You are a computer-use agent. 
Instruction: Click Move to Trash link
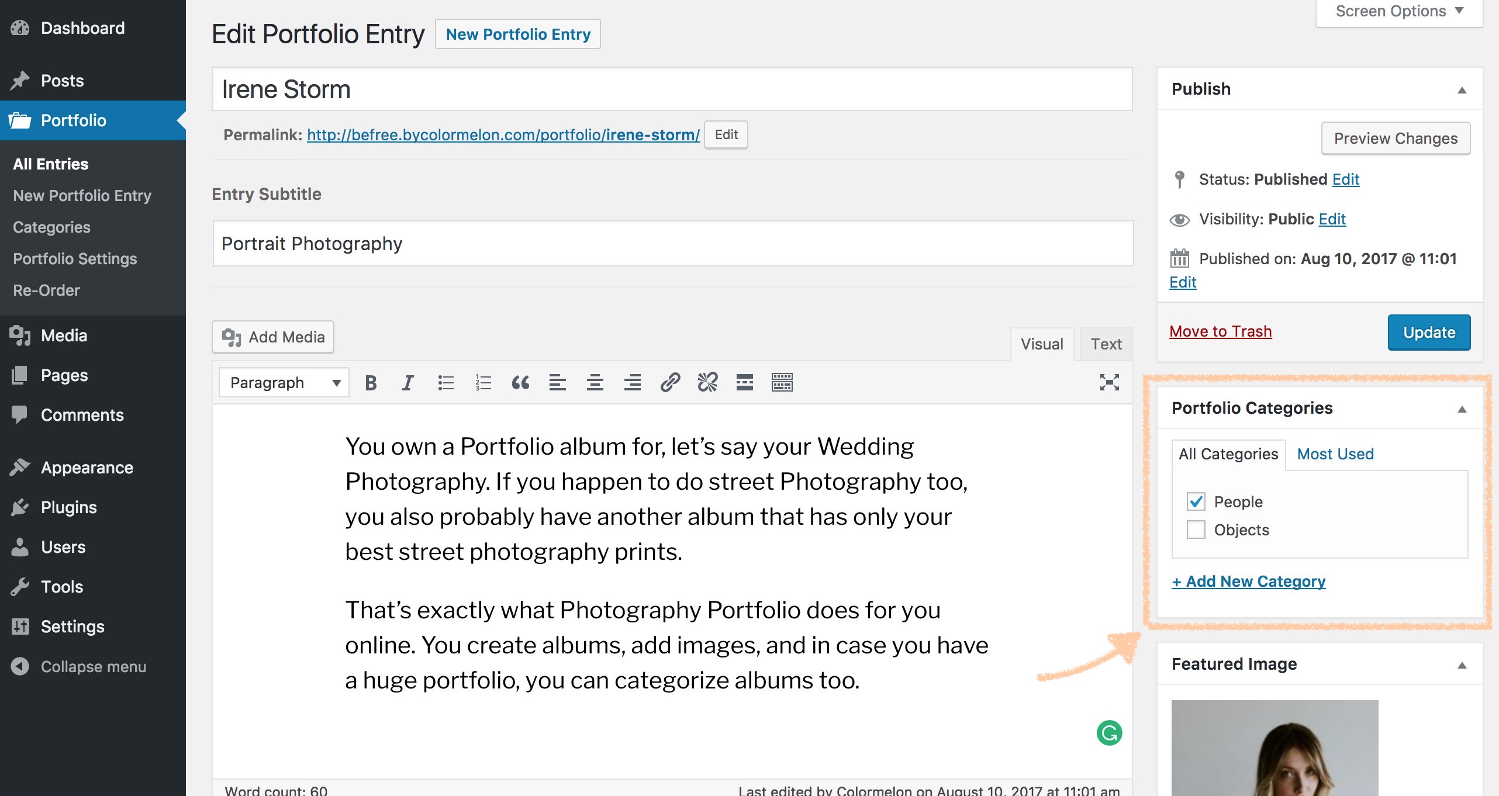[1220, 331]
